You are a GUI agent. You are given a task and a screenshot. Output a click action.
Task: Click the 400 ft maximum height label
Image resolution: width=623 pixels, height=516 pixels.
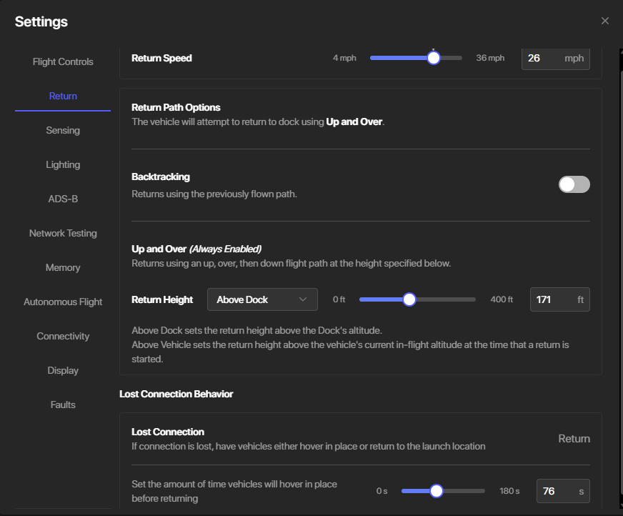click(502, 299)
